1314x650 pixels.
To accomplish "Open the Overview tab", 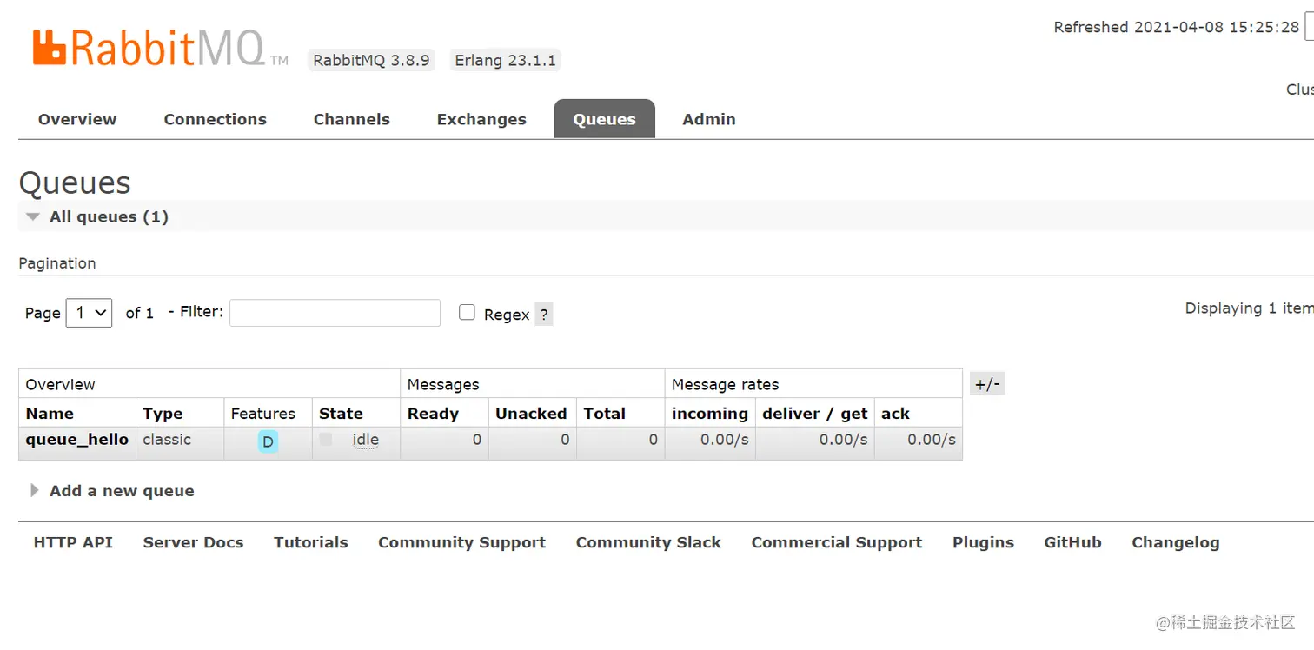I will [77, 119].
